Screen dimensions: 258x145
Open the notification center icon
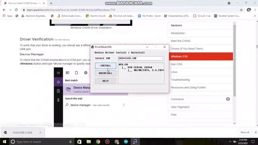(x=253, y=141)
